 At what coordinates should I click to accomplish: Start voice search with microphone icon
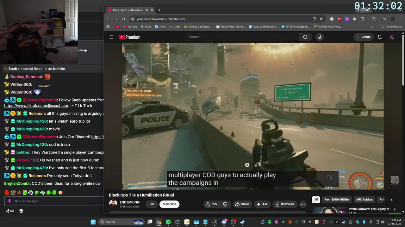(x=320, y=37)
